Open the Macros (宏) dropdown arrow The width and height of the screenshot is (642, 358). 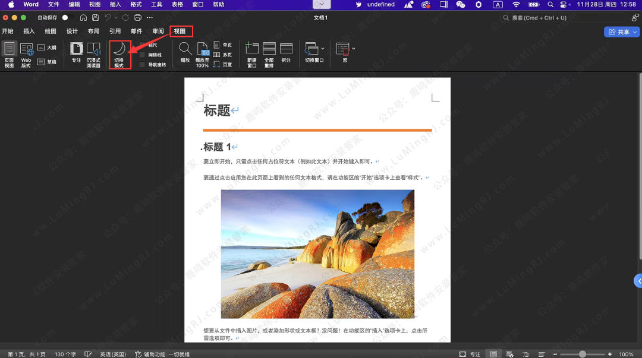coord(354,48)
